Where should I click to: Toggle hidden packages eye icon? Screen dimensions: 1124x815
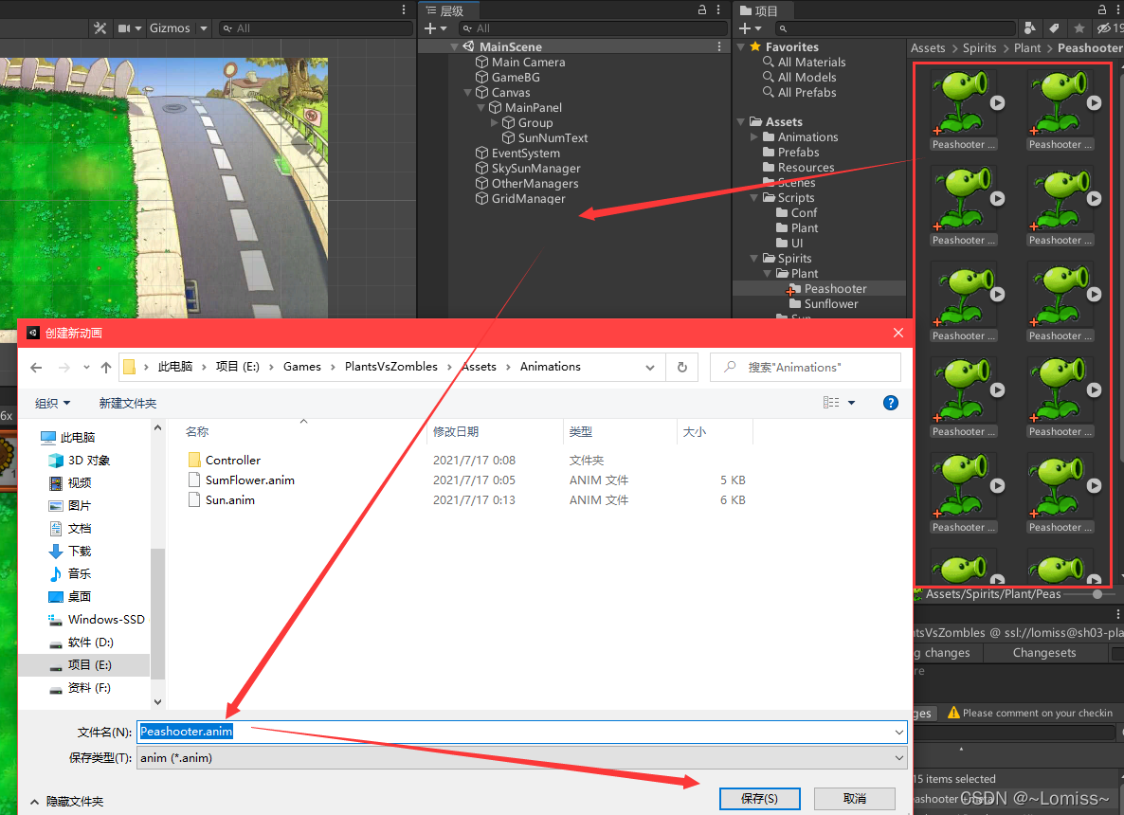tap(1104, 27)
